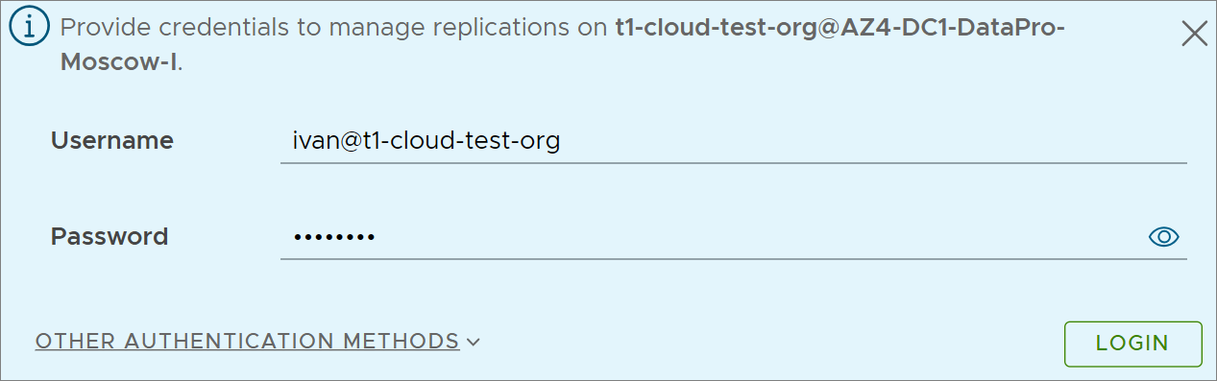
Task: Click the 'Moscow-I' text on second line
Action: (x=119, y=63)
